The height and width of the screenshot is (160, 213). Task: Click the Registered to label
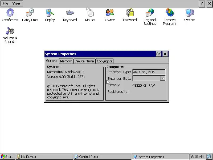click(x=118, y=91)
